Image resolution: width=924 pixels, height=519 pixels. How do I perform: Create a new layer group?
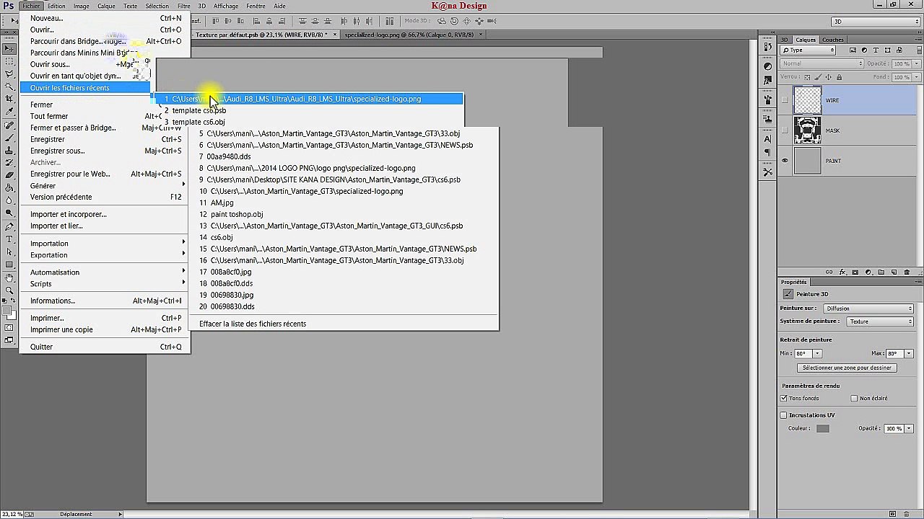point(881,272)
